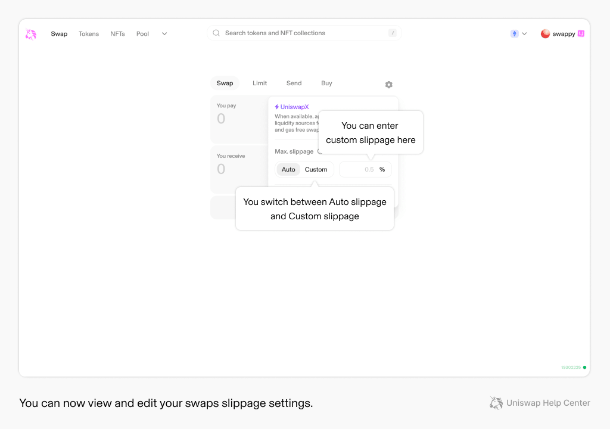Click the Uniswap Help Center logo
This screenshot has width=610, height=429.
click(x=496, y=403)
